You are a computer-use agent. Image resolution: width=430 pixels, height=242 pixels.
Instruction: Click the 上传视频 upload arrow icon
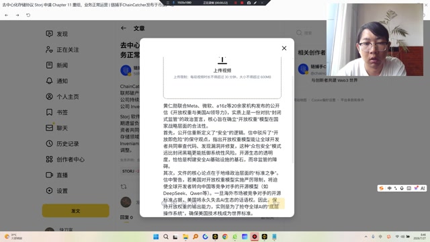pyautogui.click(x=222, y=61)
